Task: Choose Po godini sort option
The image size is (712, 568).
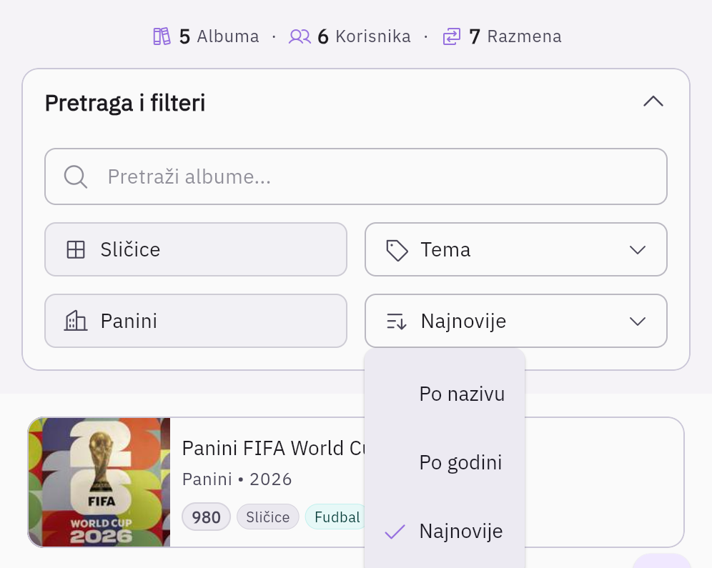Action: coord(445,462)
